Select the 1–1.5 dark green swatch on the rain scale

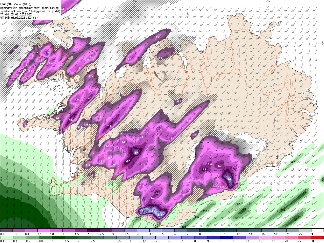click(x=59, y=237)
